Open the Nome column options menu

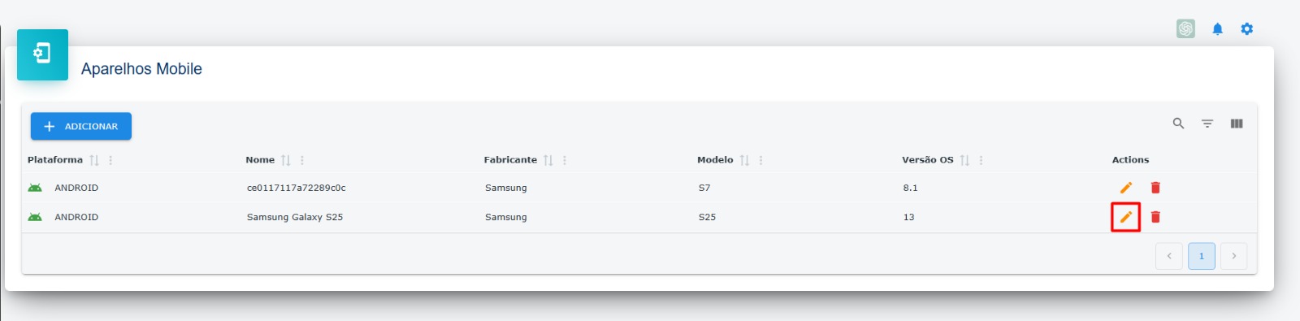(x=302, y=160)
